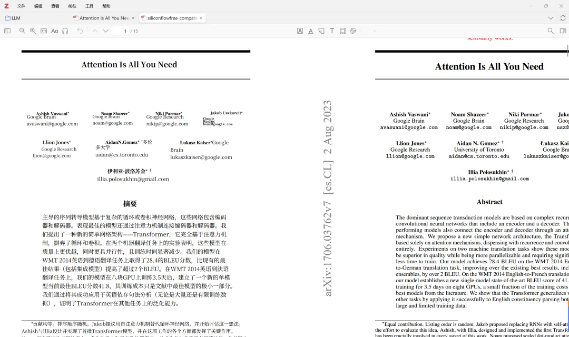Click llion@google.com on the right page

410,156
